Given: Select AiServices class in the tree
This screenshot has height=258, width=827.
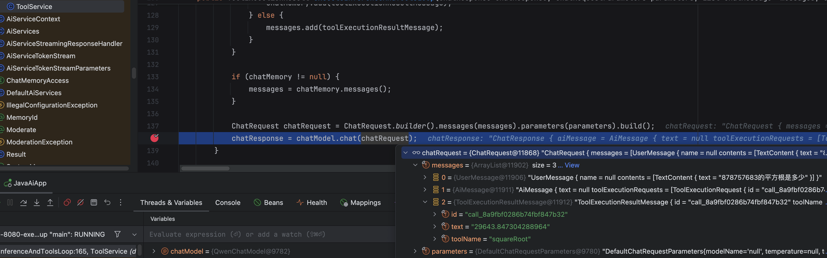Looking at the screenshot, I should [23, 31].
